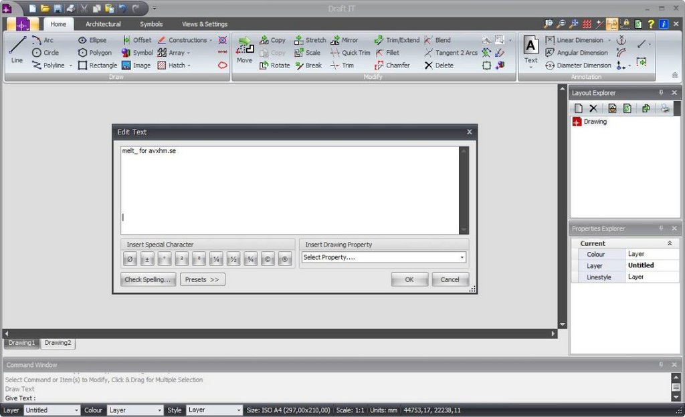Choose the Arc tool

coord(43,40)
